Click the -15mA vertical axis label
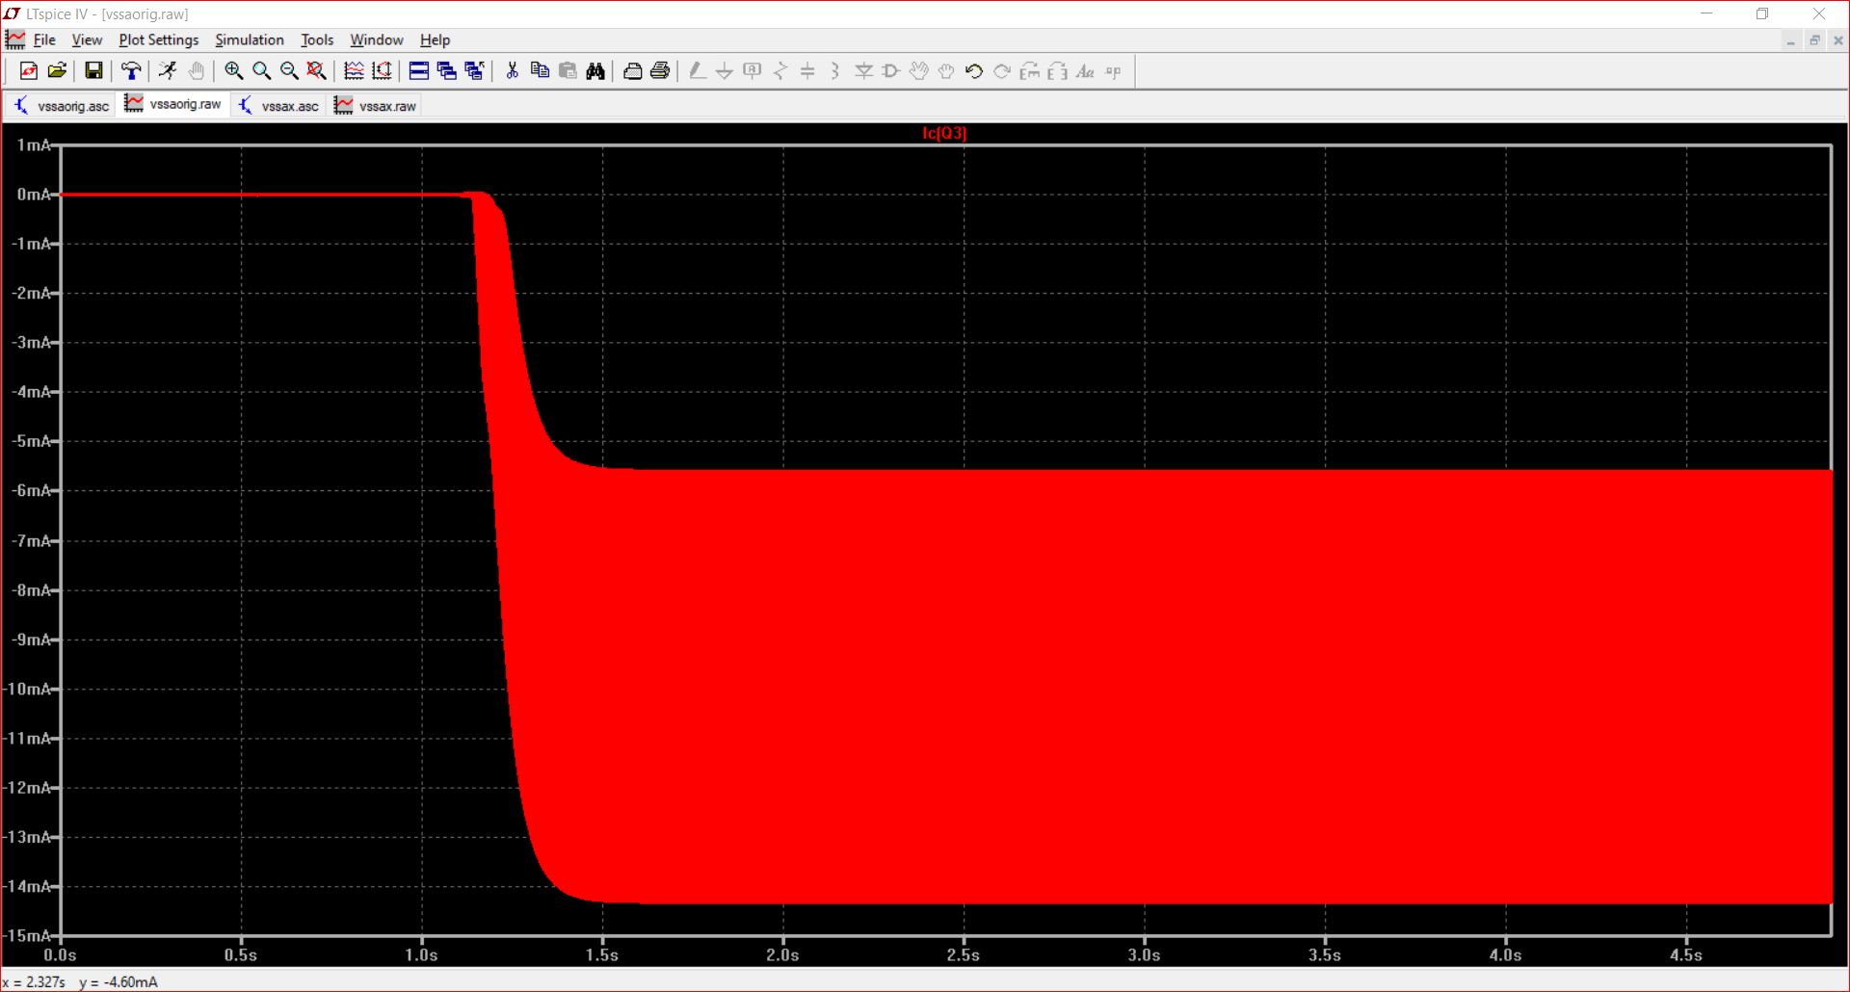This screenshot has width=1850, height=992. [x=27, y=935]
